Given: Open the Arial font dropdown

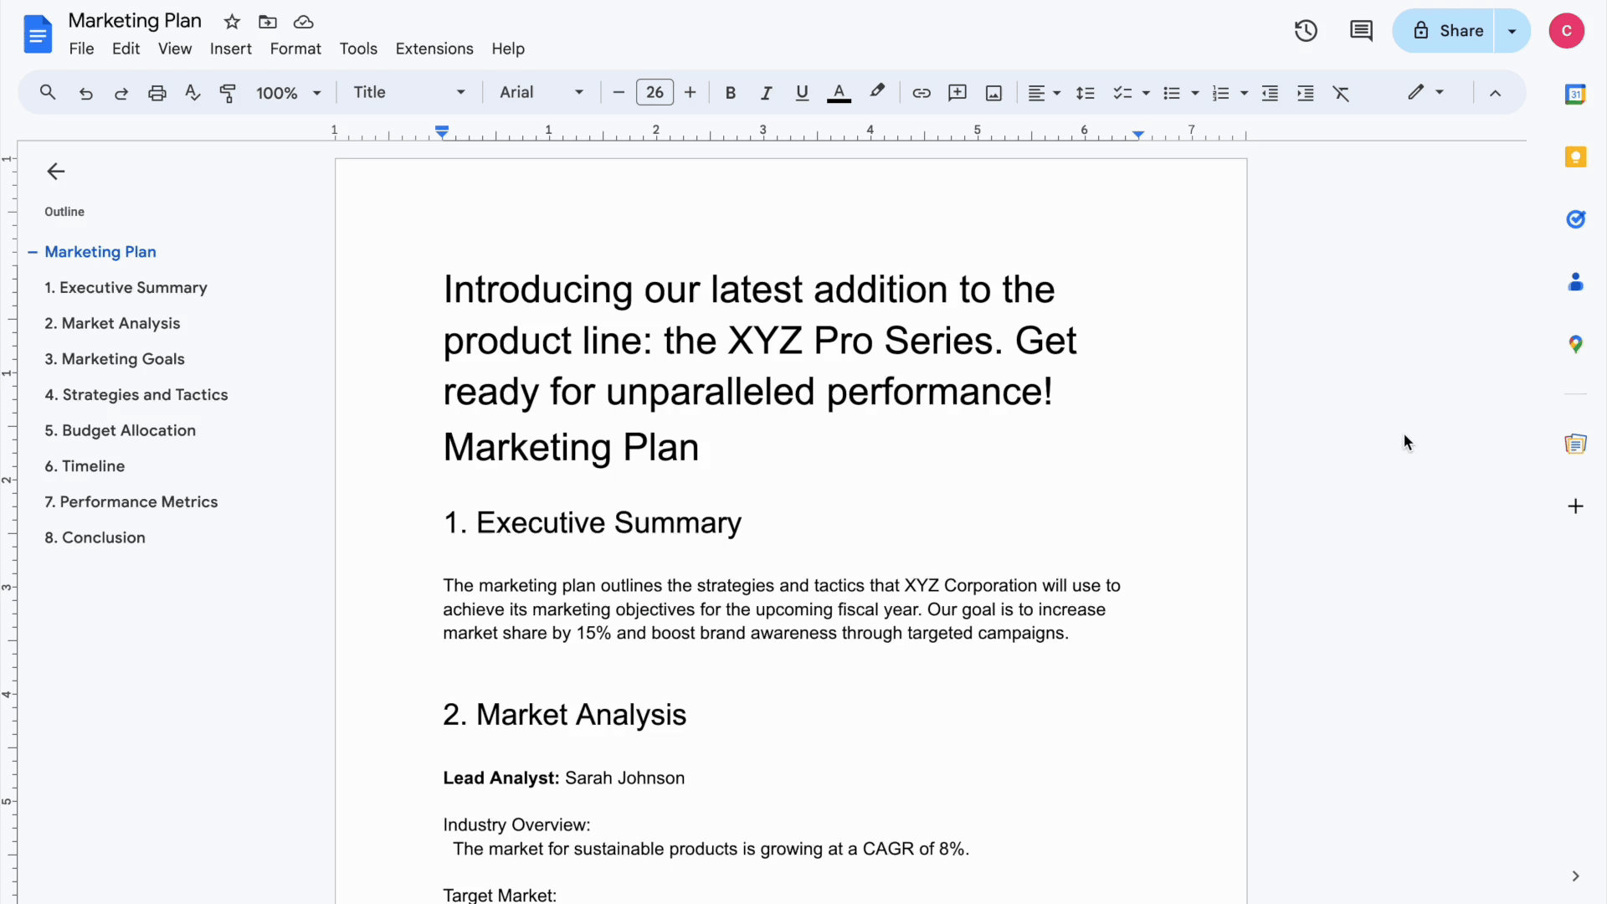Looking at the screenshot, I should coord(541,93).
